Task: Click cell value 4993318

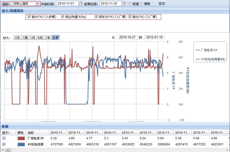Action: point(92,144)
